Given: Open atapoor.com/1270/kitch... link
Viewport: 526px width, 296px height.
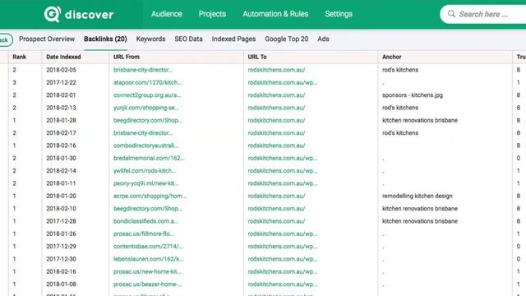Looking at the screenshot, I should tap(148, 82).
